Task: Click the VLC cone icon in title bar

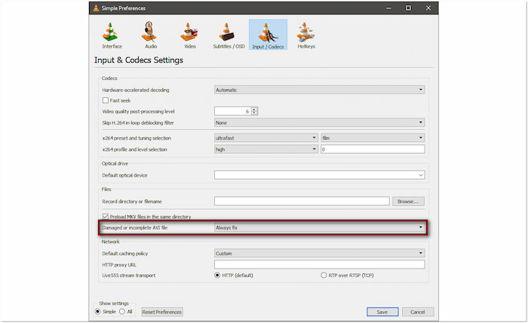Action: (96, 8)
